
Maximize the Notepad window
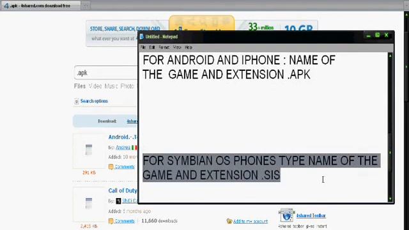click(x=377, y=35)
